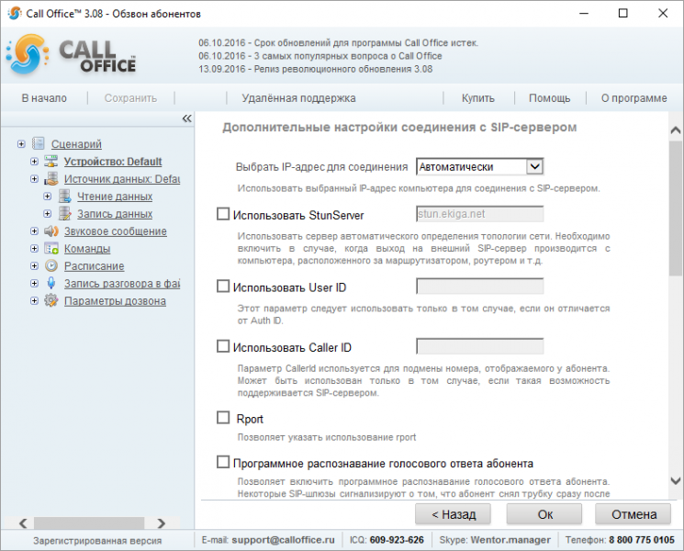Click the scroll up arrow in settings panel
The width and height of the screenshot is (684, 551).
point(675,129)
